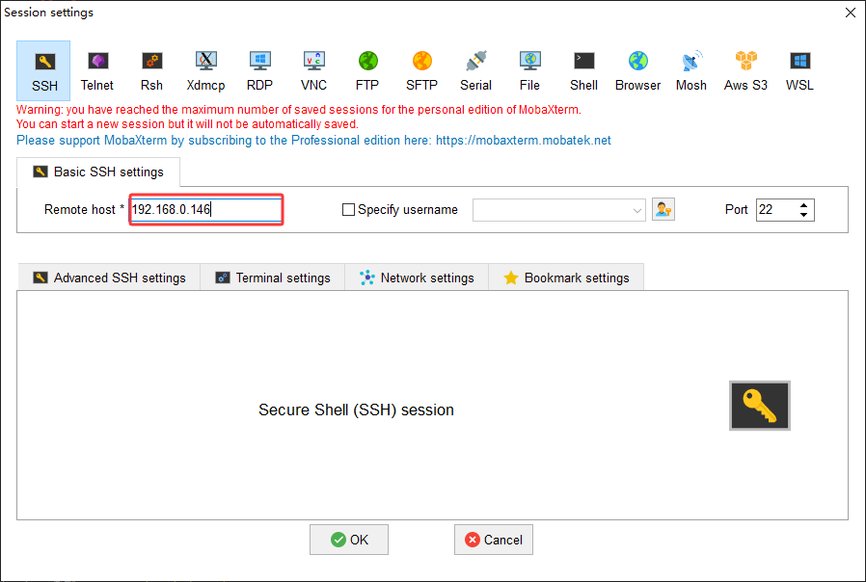The image size is (866, 582).
Task: Select the SSH session type icon
Action: [43, 70]
